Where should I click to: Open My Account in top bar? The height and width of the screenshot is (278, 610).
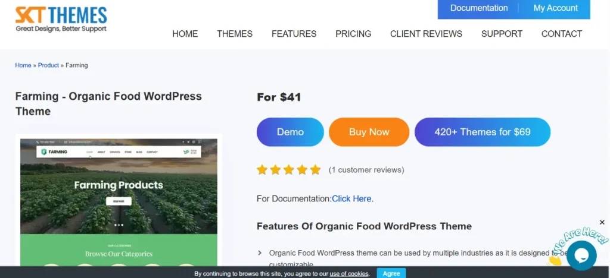coord(556,8)
